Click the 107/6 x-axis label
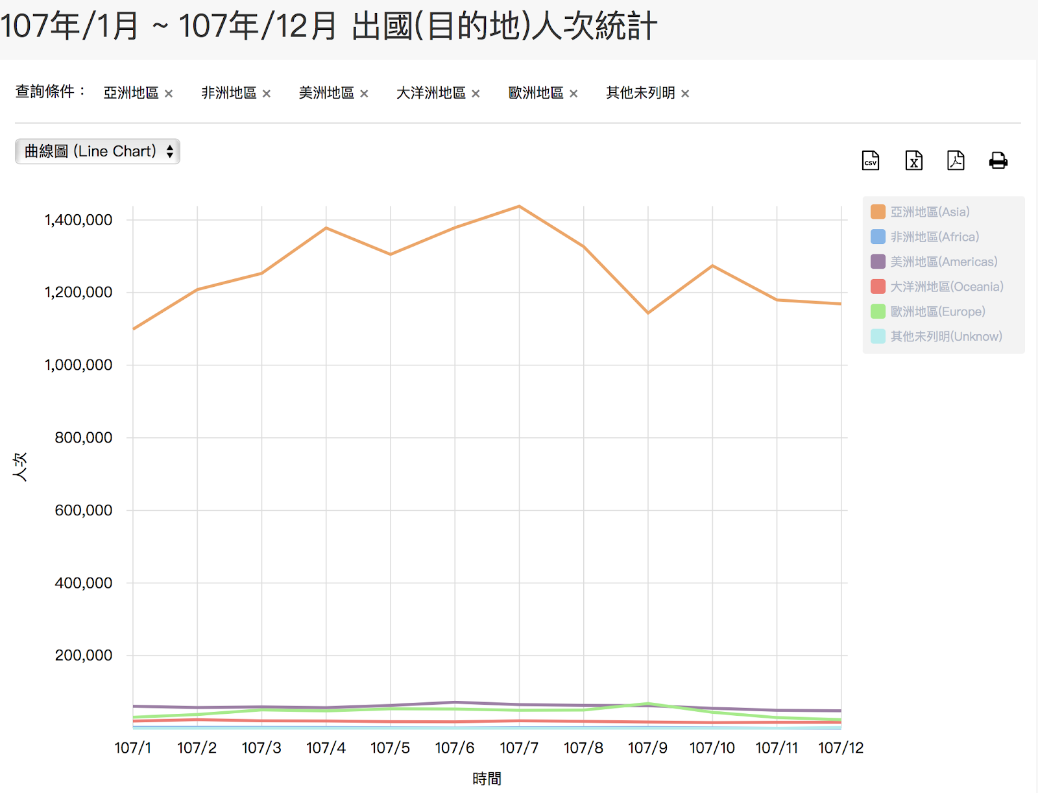The image size is (1038, 793). (455, 748)
